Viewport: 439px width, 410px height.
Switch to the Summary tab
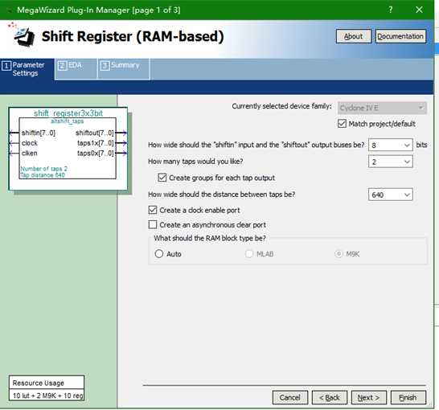[124, 68]
